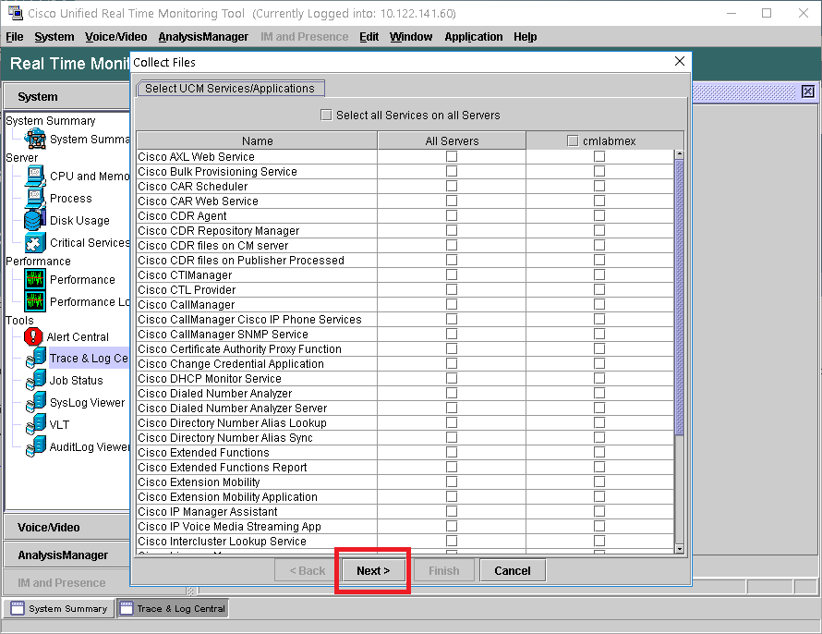
Task: Open the SysLog Viewer icon
Action: [36, 402]
